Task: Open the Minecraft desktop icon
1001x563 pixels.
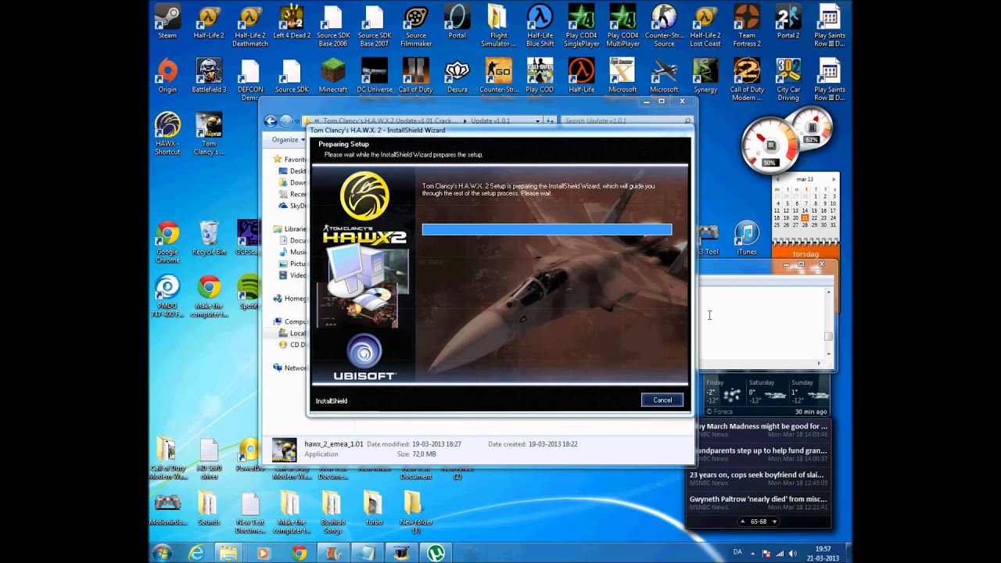Action: [x=333, y=76]
